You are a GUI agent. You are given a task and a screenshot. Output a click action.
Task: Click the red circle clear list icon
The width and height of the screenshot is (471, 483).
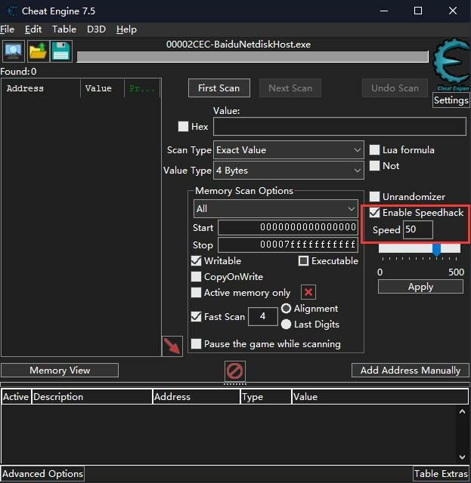235,371
